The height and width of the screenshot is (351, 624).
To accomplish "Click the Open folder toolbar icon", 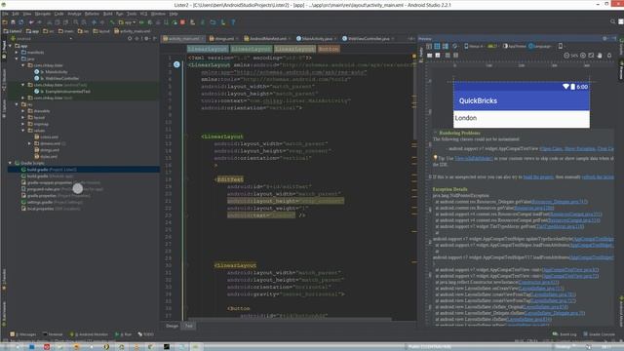I will tap(5, 22).
